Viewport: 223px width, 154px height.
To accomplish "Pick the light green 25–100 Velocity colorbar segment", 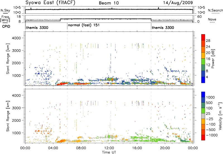I will tap(203, 111).
